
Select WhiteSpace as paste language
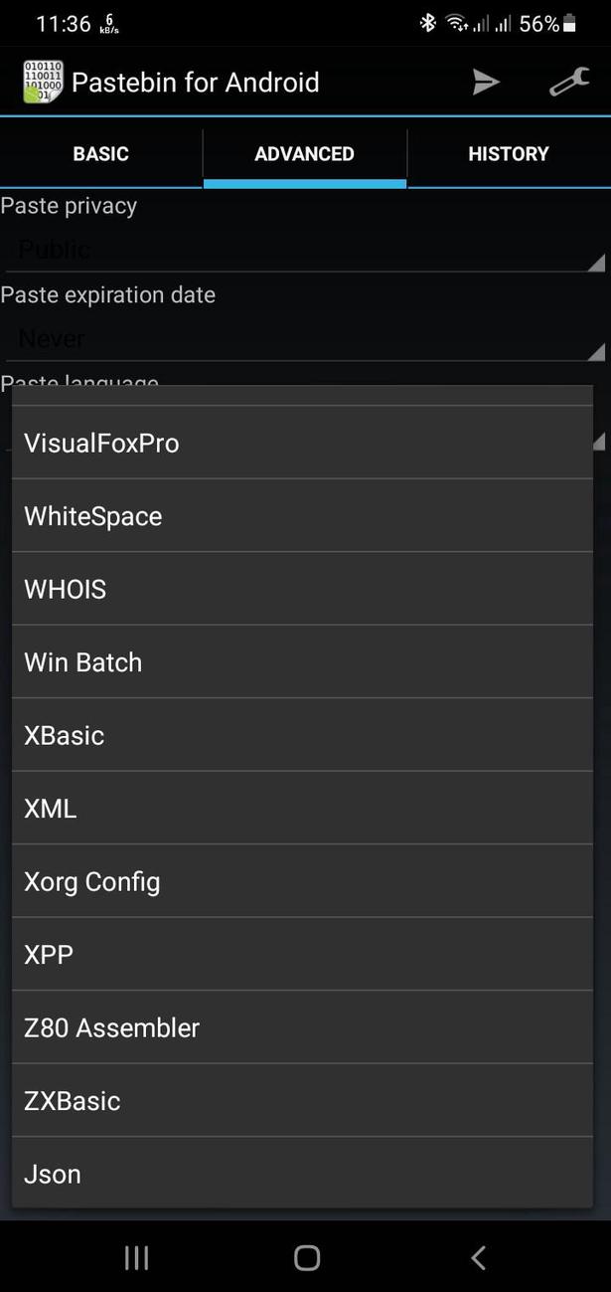tap(302, 516)
